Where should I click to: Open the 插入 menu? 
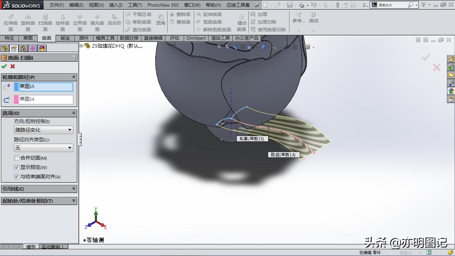116,5
